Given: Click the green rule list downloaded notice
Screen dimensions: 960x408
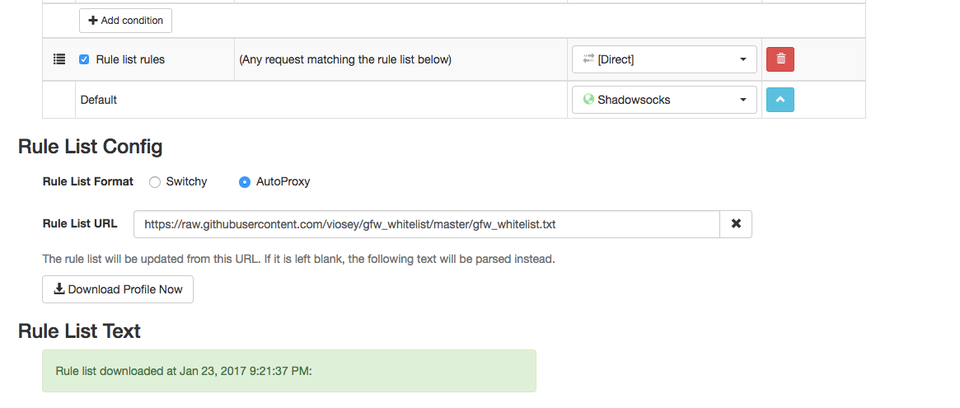Looking at the screenshot, I should click(x=288, y=371).
